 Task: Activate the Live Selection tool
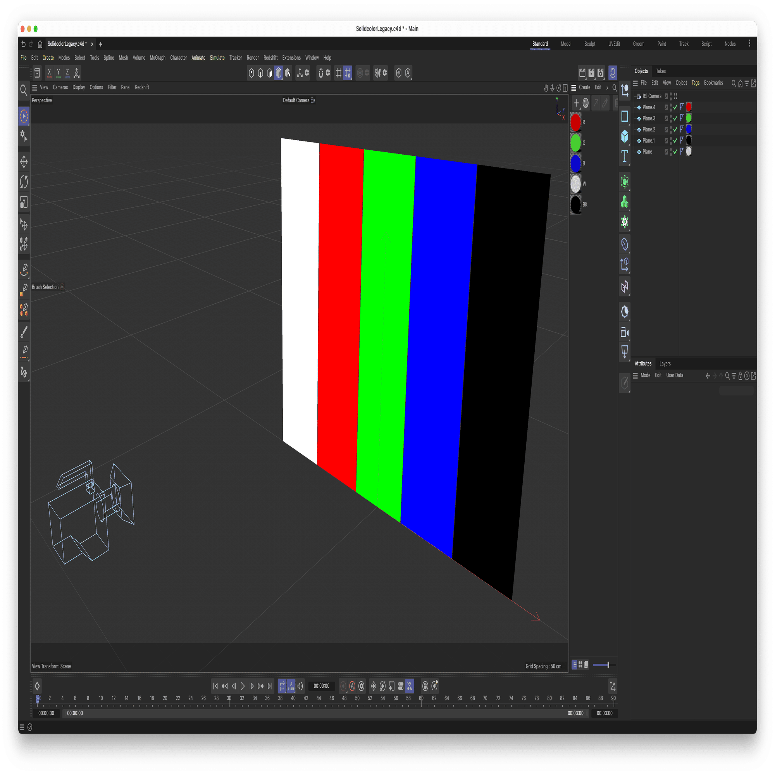click(23, 116)
